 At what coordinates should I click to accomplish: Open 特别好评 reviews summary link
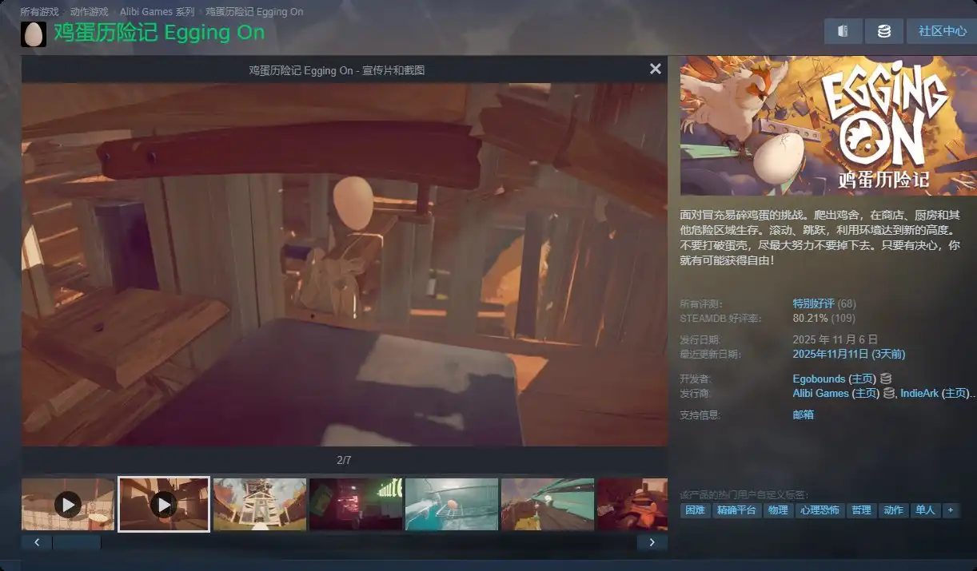[813, 303]
